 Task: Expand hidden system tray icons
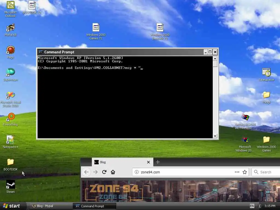259,206
